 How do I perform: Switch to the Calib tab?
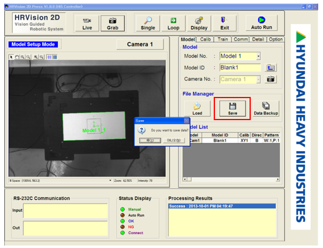point(205,39)
